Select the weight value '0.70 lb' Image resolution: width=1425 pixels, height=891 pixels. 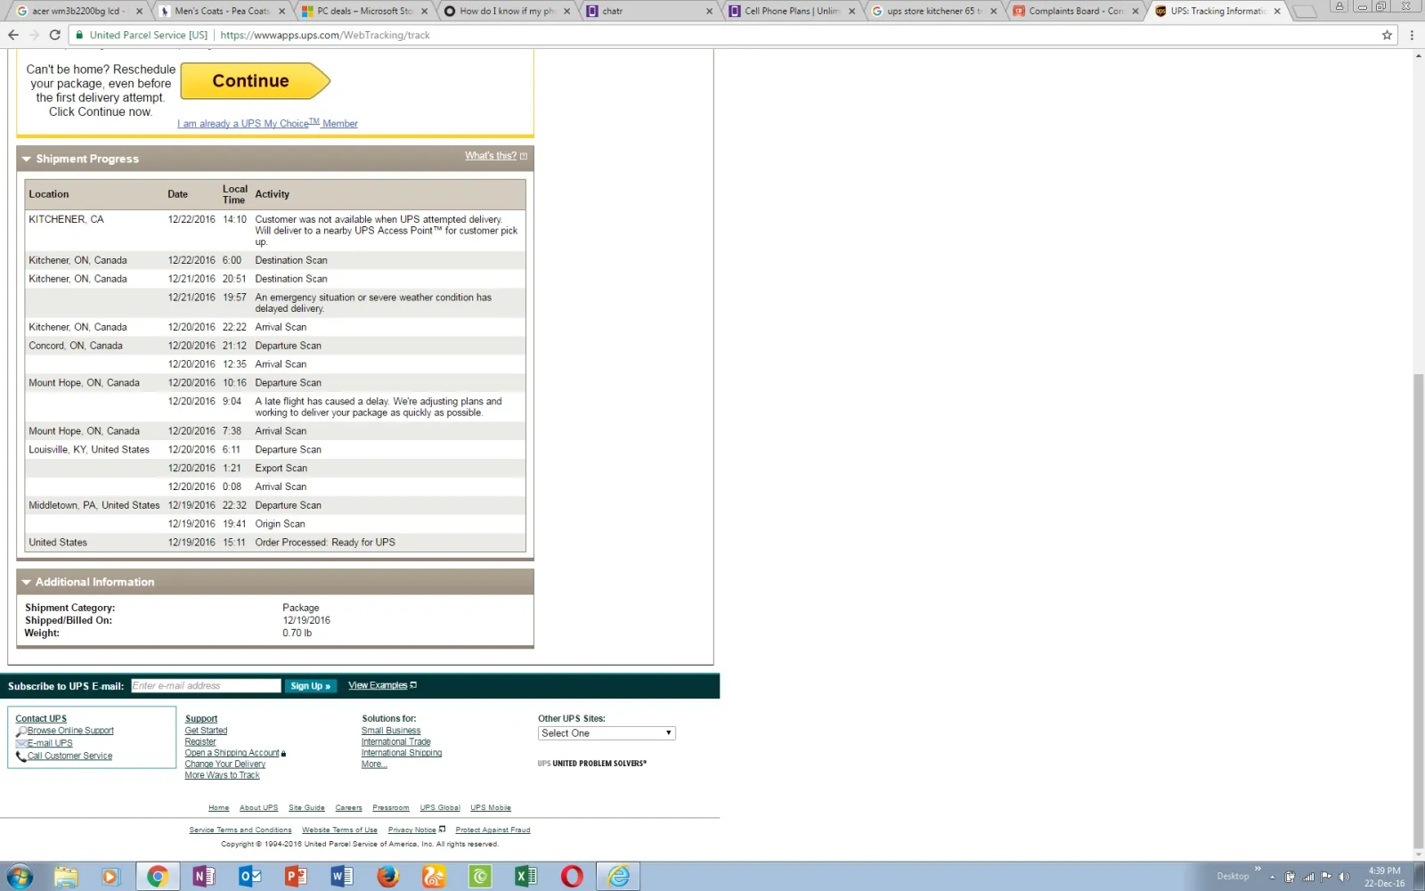point(297,634)
